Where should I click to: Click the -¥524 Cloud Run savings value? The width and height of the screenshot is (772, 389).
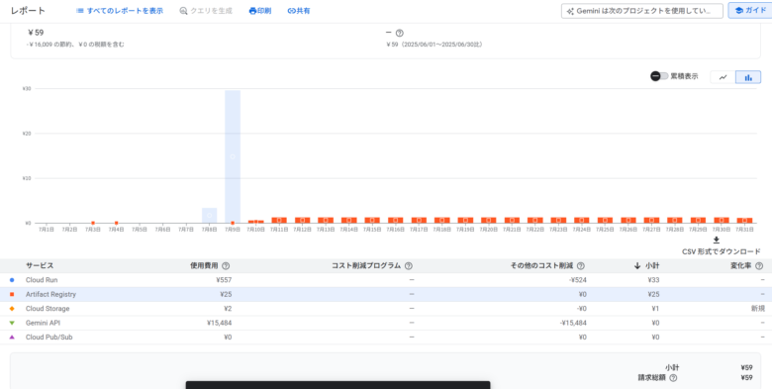(578, 280)
